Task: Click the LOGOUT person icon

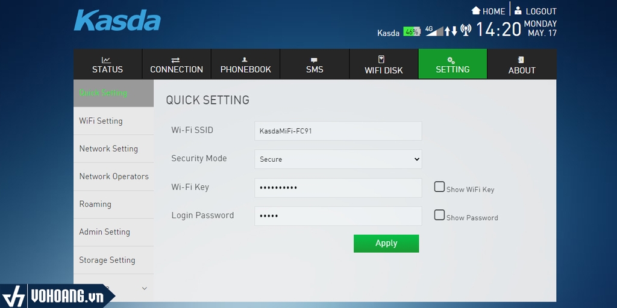Action: [x=518, y=11]
